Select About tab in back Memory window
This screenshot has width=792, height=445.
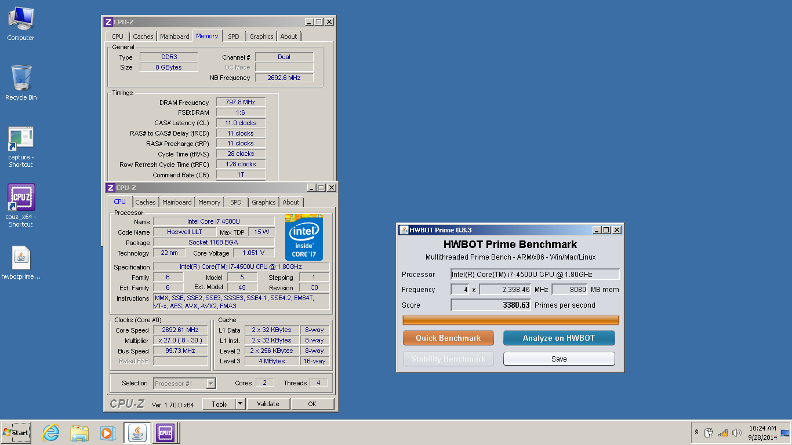click(289, 37)
